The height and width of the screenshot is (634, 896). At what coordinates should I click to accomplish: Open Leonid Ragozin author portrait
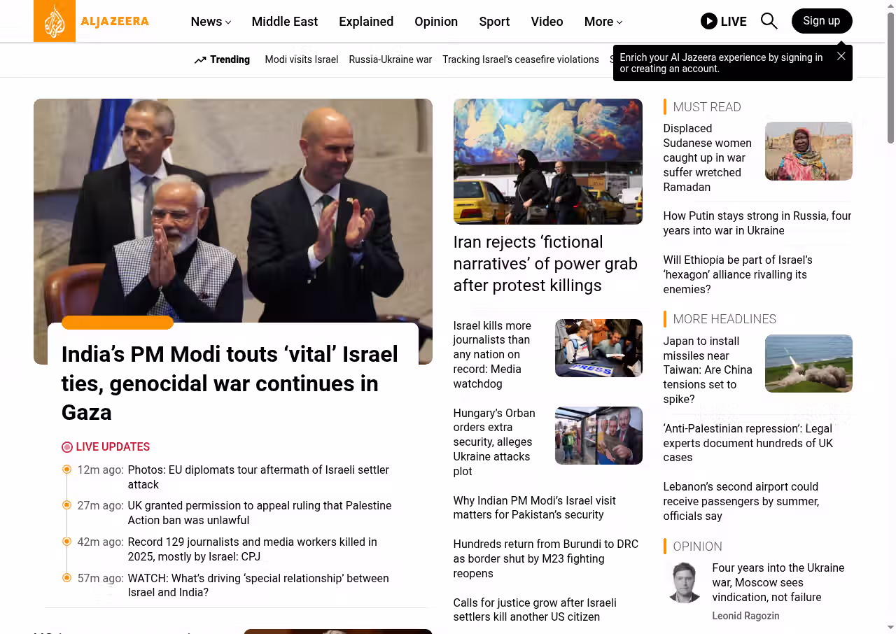coord(684,582)
